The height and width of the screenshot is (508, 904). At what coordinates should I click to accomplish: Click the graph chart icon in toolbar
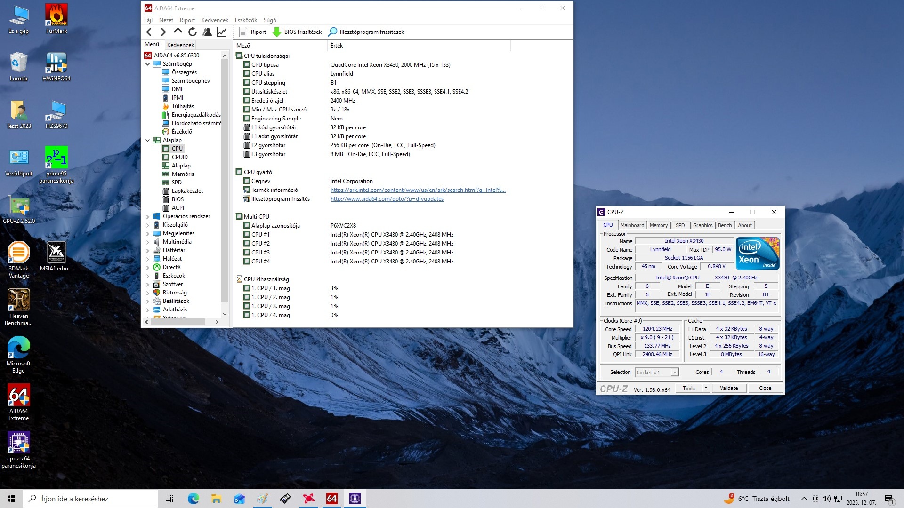(x=221, y=32)
